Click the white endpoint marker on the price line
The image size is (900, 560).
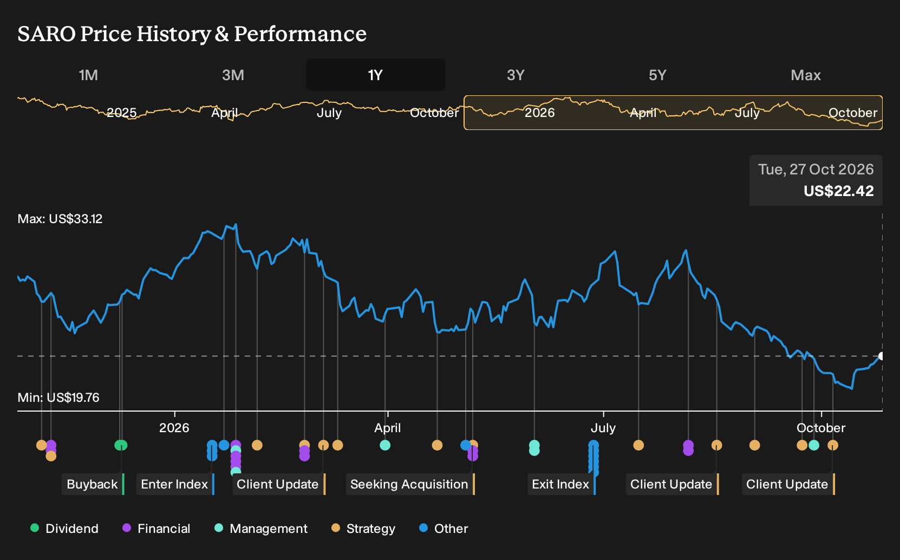coord(882,356)
